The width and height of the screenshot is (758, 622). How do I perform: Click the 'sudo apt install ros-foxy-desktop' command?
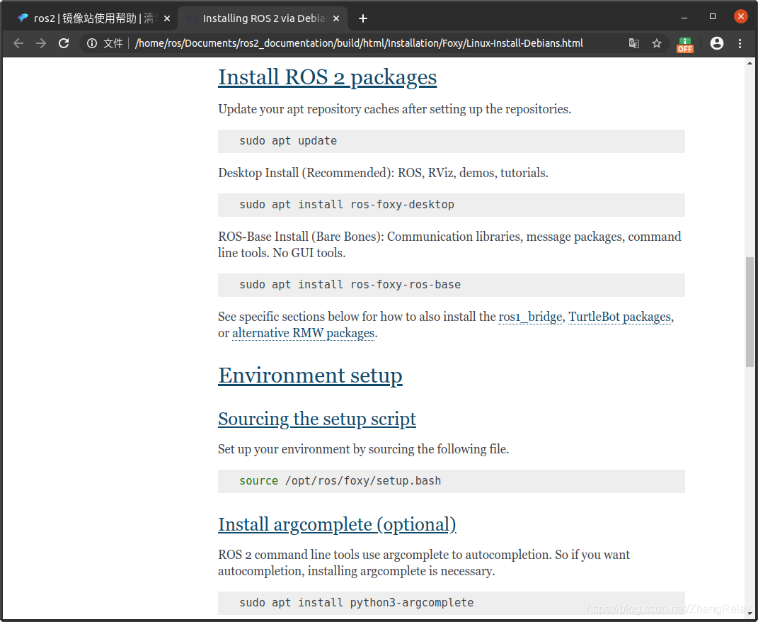click(x=347, y=205)
